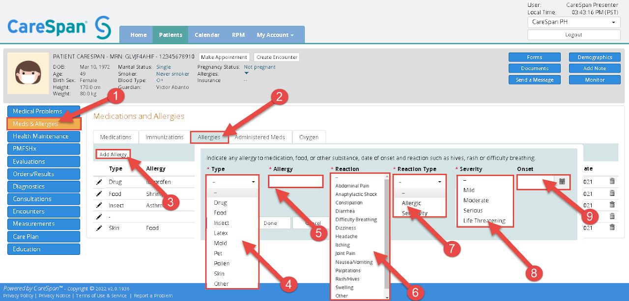The height and width of the screenshot is (301, 629).
Task: Click the pencil edit icon for Food Shrimp row
Action: click(99, 193)
